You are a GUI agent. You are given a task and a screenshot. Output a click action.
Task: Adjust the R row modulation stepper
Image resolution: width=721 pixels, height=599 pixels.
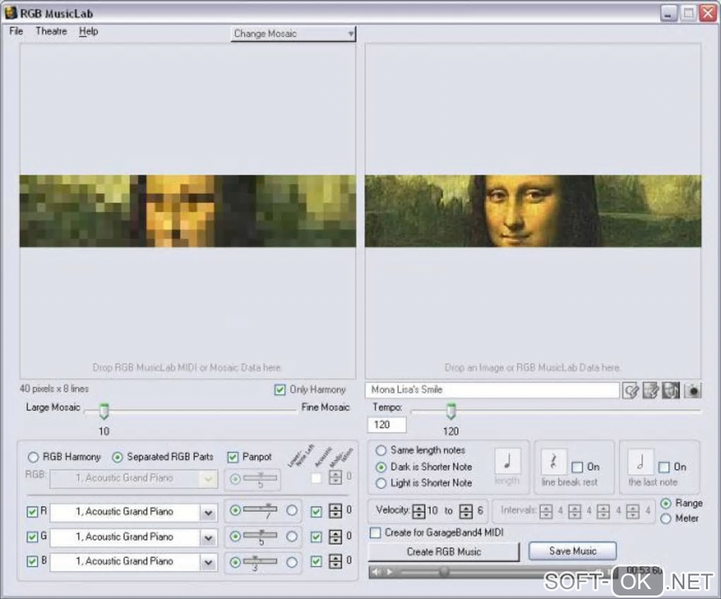(x=336, y=511)
